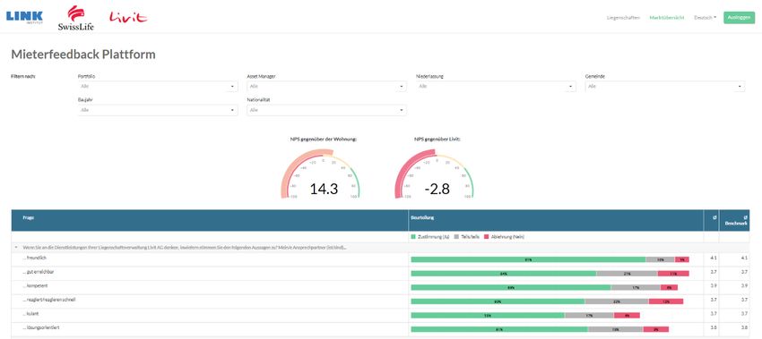Open the Portfolio filter dropdown

158,87
